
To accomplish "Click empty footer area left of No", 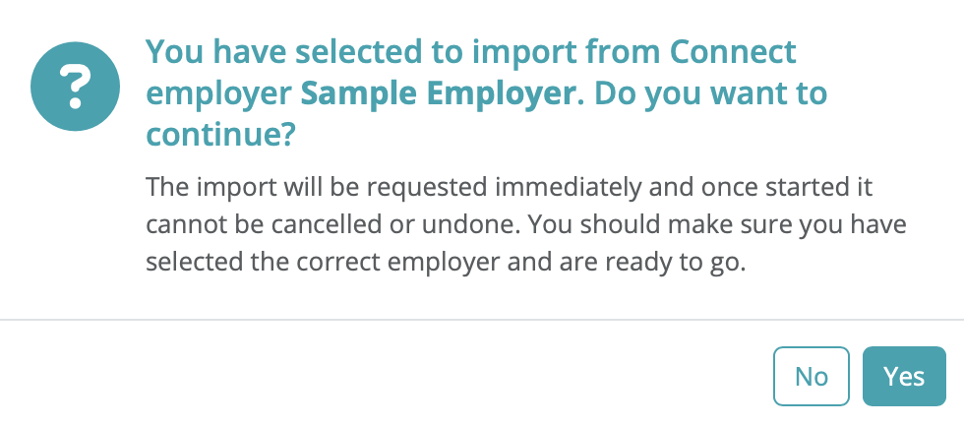I will click(x=393, y=376).
